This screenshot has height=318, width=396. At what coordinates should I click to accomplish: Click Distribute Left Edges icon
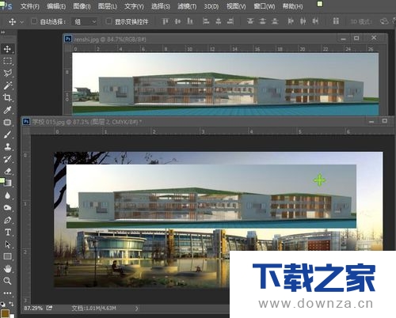click(x=291, y=21)
